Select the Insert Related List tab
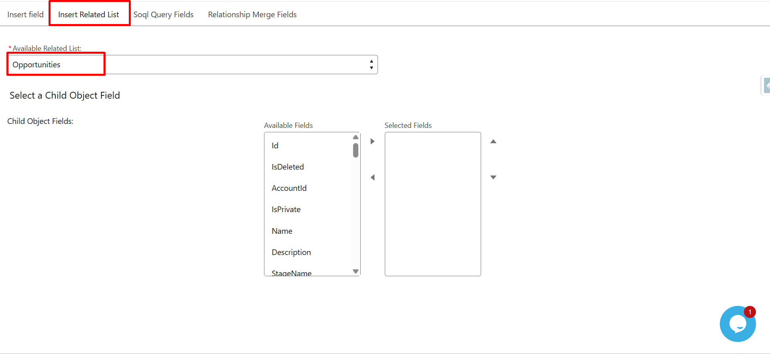Screen dimensions: 770x354 89,14
